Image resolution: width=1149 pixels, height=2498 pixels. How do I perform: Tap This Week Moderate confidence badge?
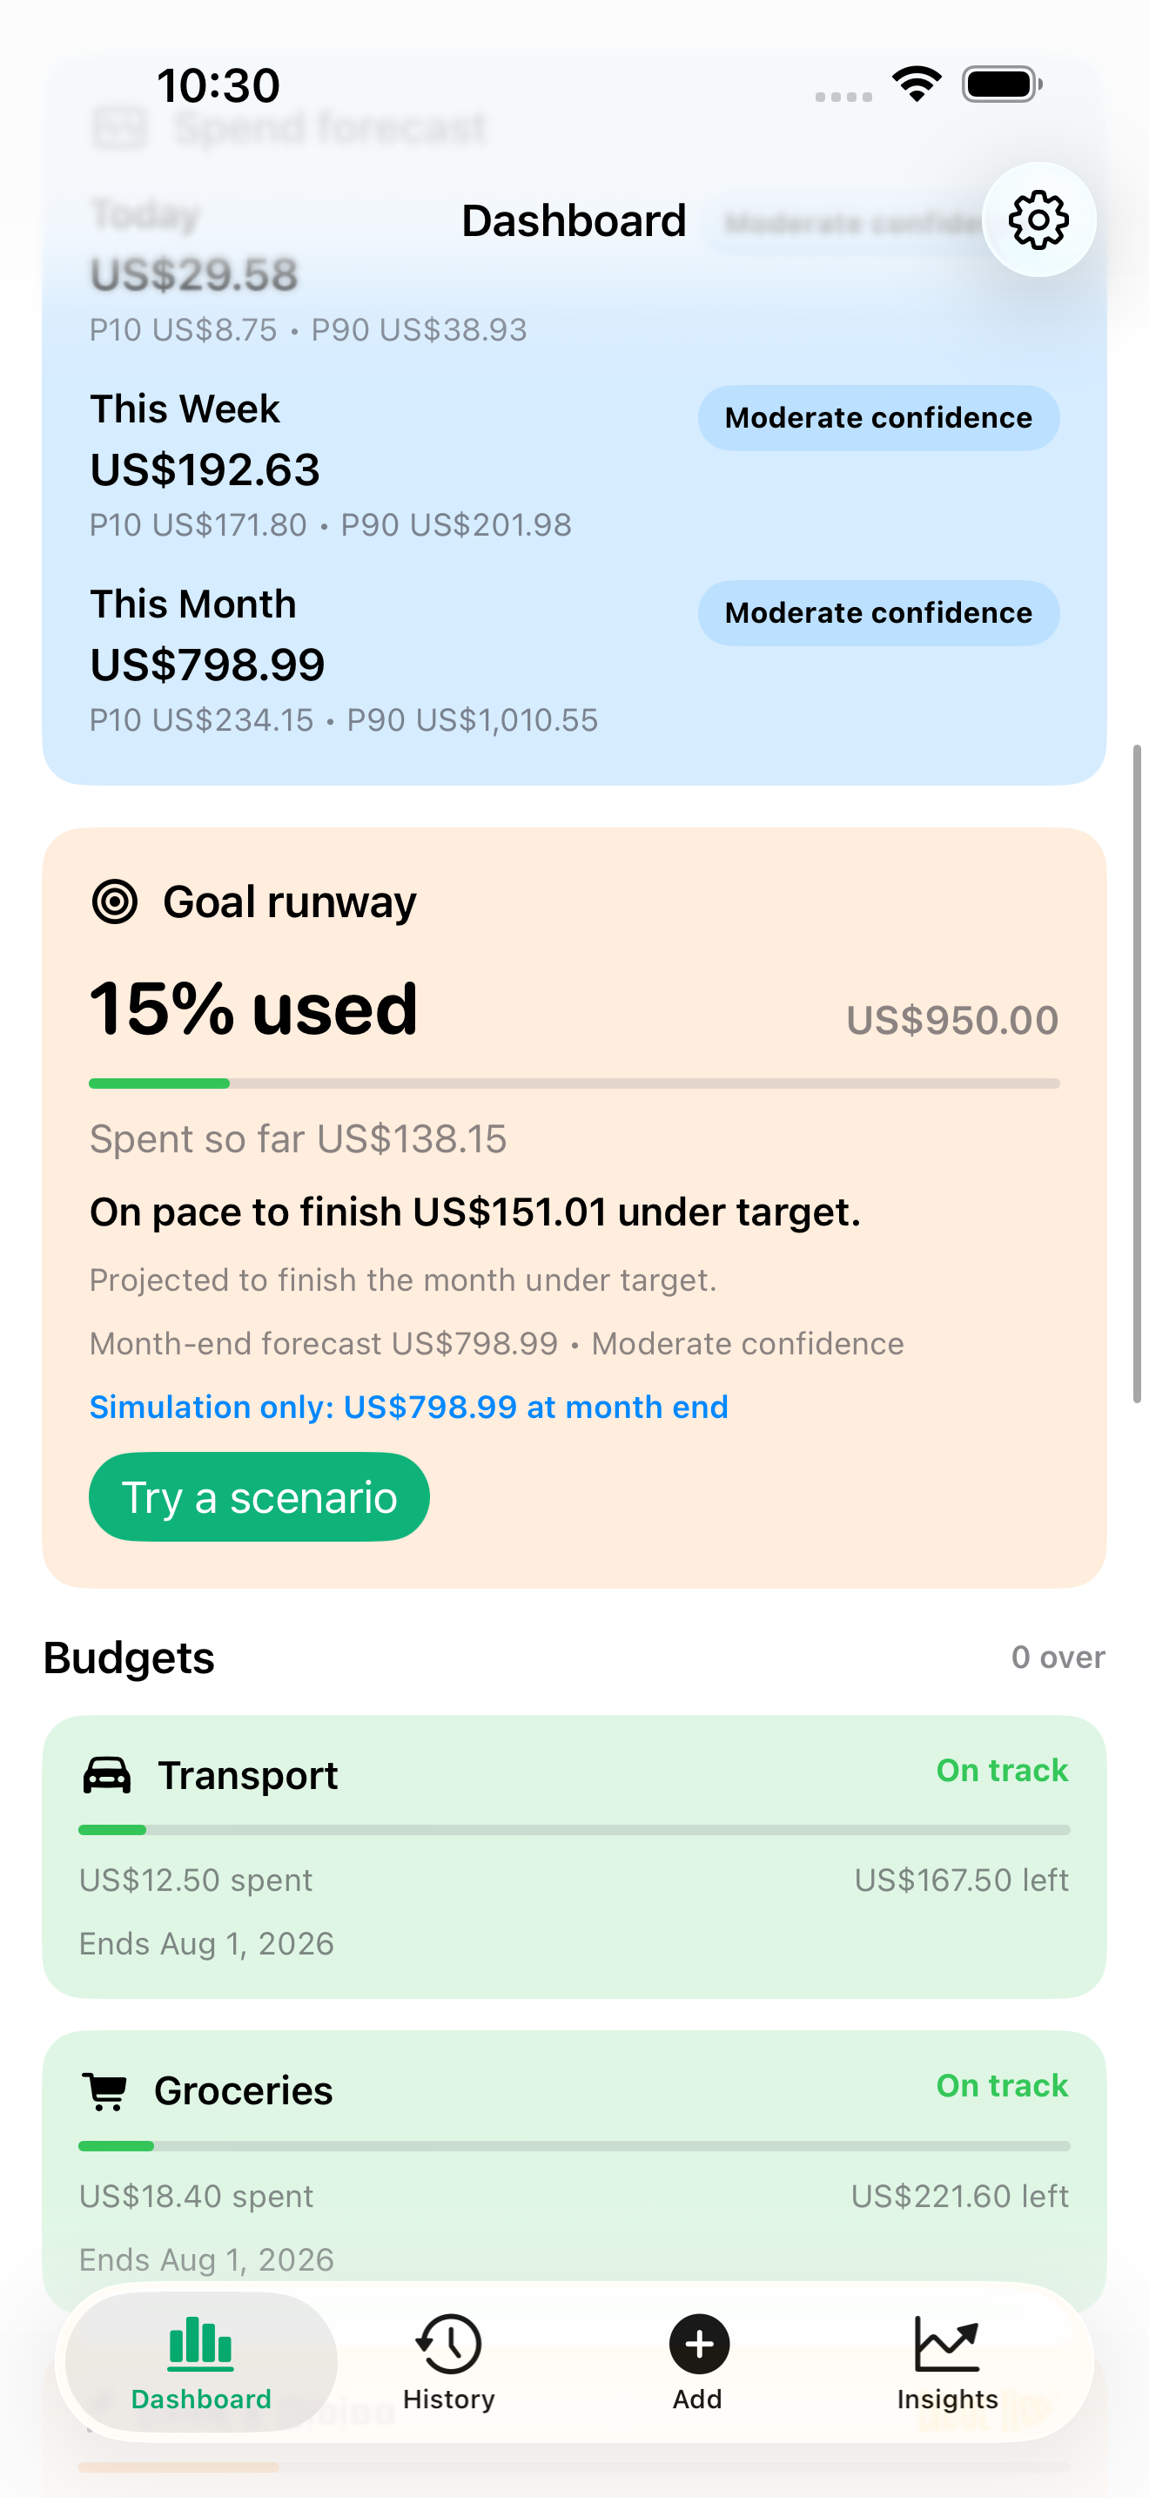878,418
